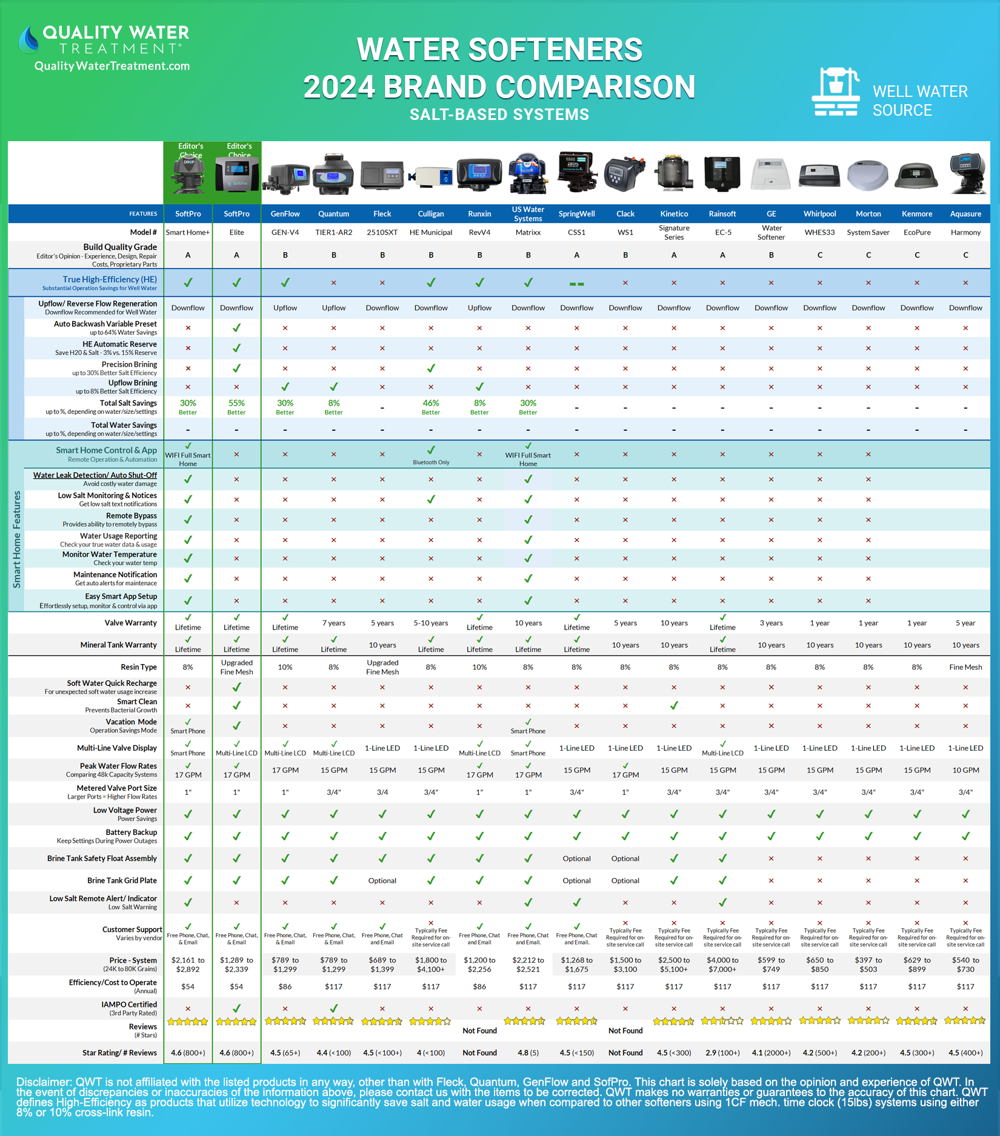The height and width of the screenshot is (1136, 1000).
Task: Click the '55% Better' salt savings cell
Action: [x=237, y=407]
